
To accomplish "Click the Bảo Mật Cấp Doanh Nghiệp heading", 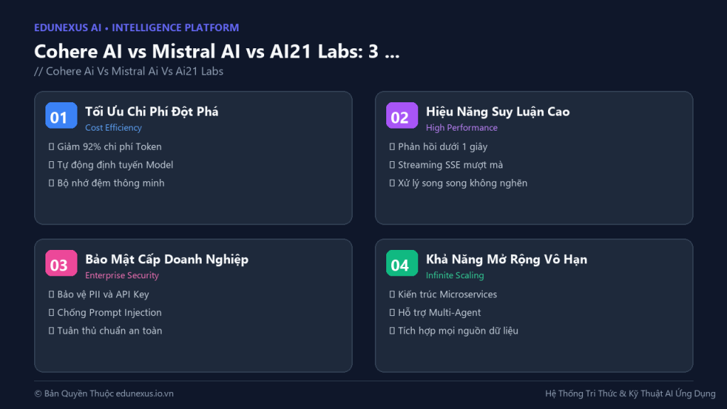I will [x=167, y=259].
